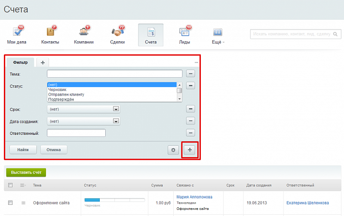This screenshot has height=216, width=344.
Task: Select the Счета invoice icon
Action: 151,32
